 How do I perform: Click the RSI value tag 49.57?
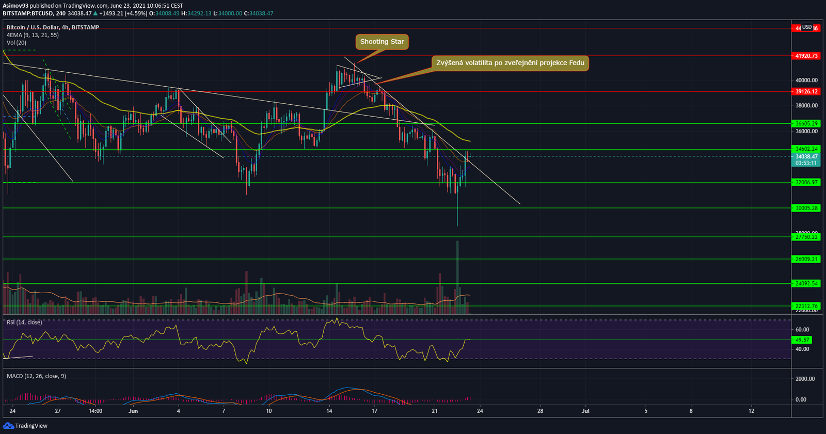pos(802,340)
